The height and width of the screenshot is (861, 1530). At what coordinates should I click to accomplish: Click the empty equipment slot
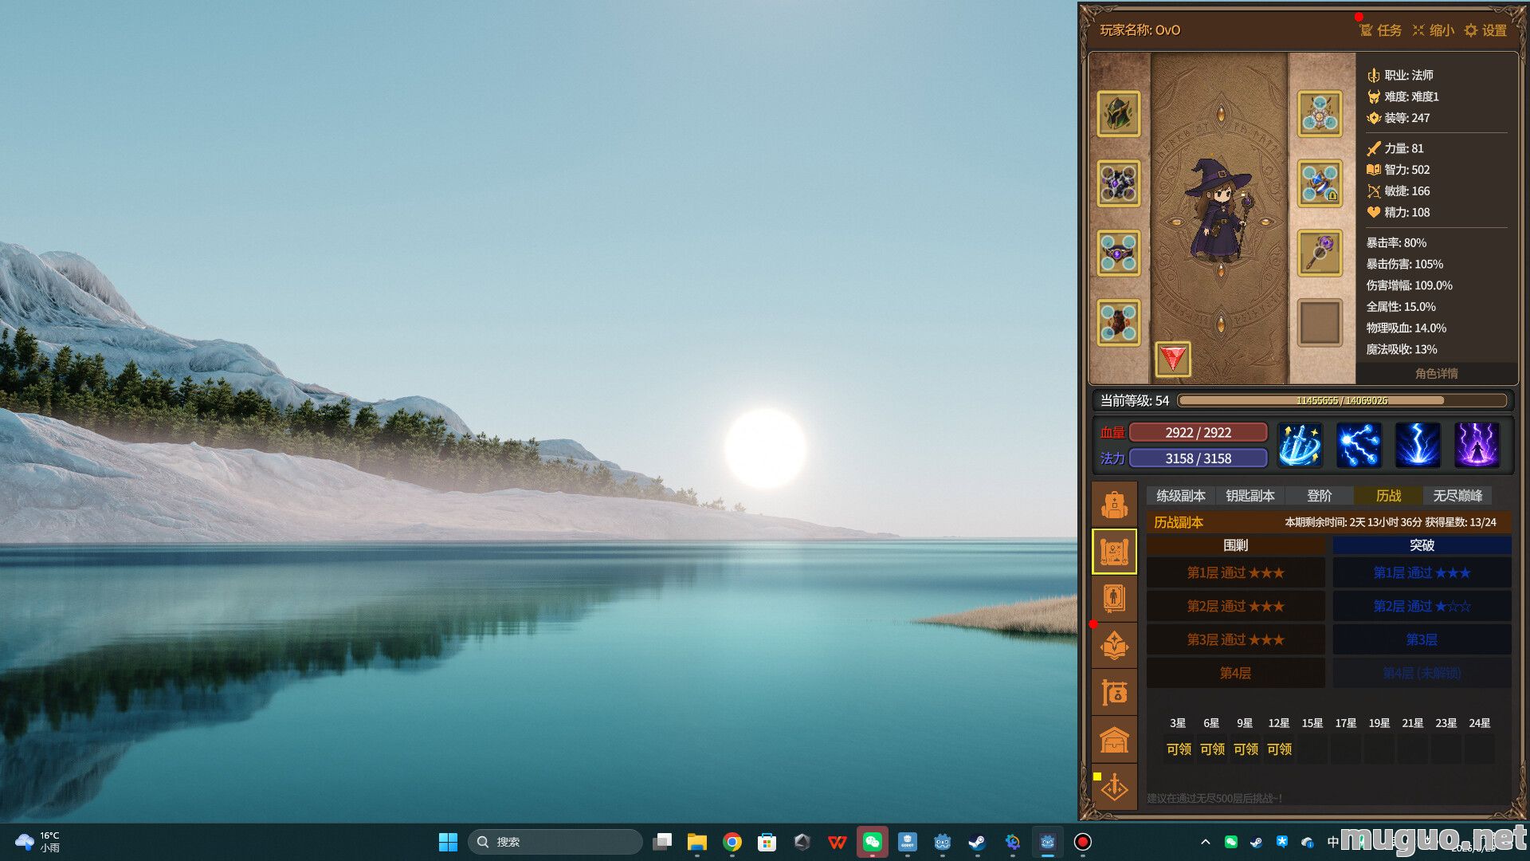[1320, 322]
